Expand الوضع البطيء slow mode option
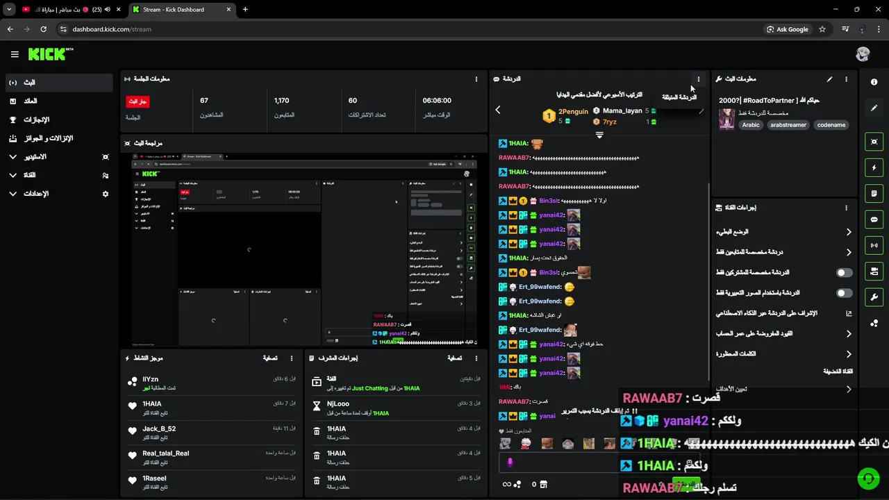Viewport: 889px width, 500px height. point(784,232)
